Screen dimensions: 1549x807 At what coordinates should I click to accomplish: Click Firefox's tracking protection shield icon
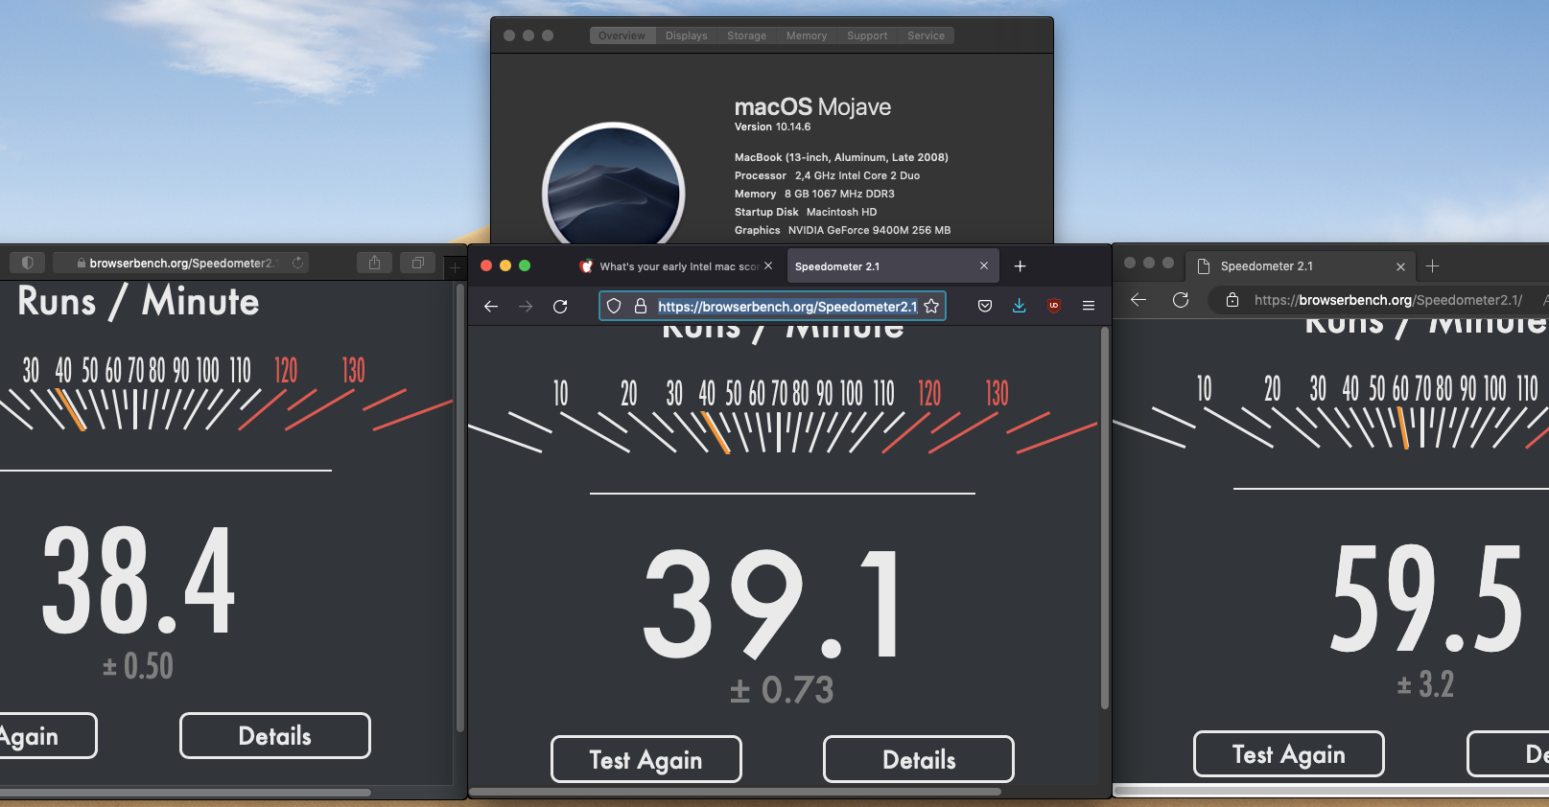click(x=614, y=306)
